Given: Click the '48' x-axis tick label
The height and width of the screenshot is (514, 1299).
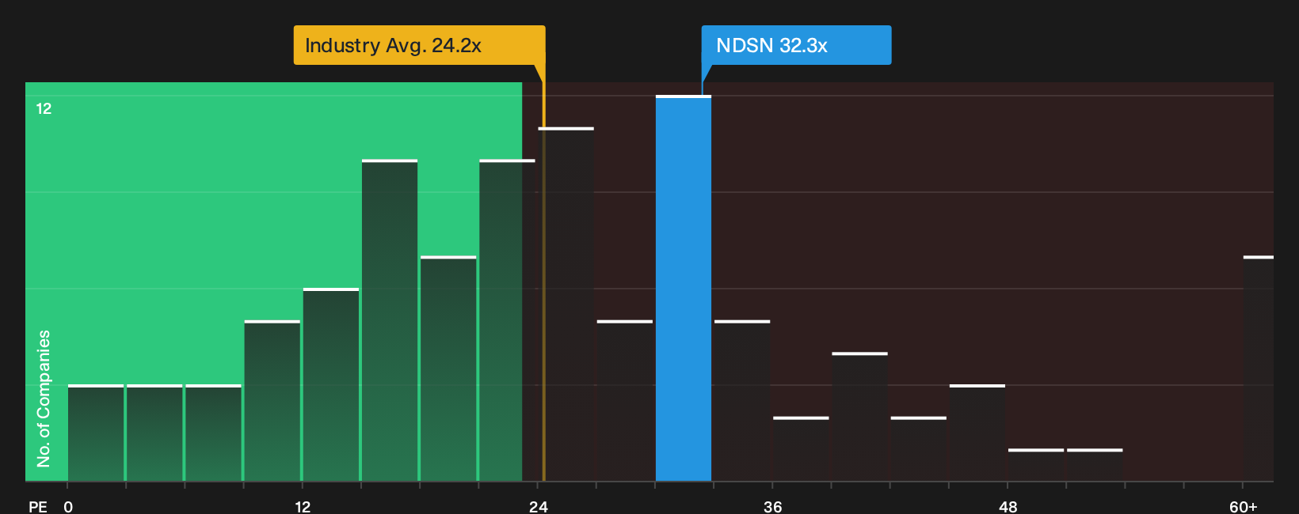Looking at the screenshot, I should pyautogui.click(x=1008, y=506).
